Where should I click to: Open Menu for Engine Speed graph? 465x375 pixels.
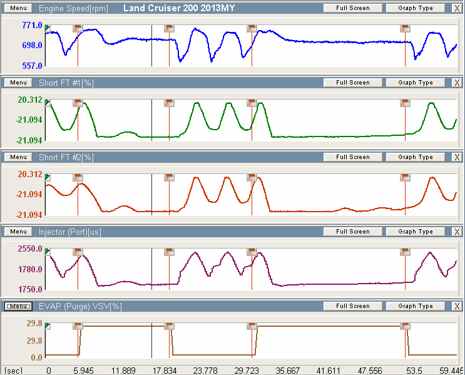[x=18, y=8]
